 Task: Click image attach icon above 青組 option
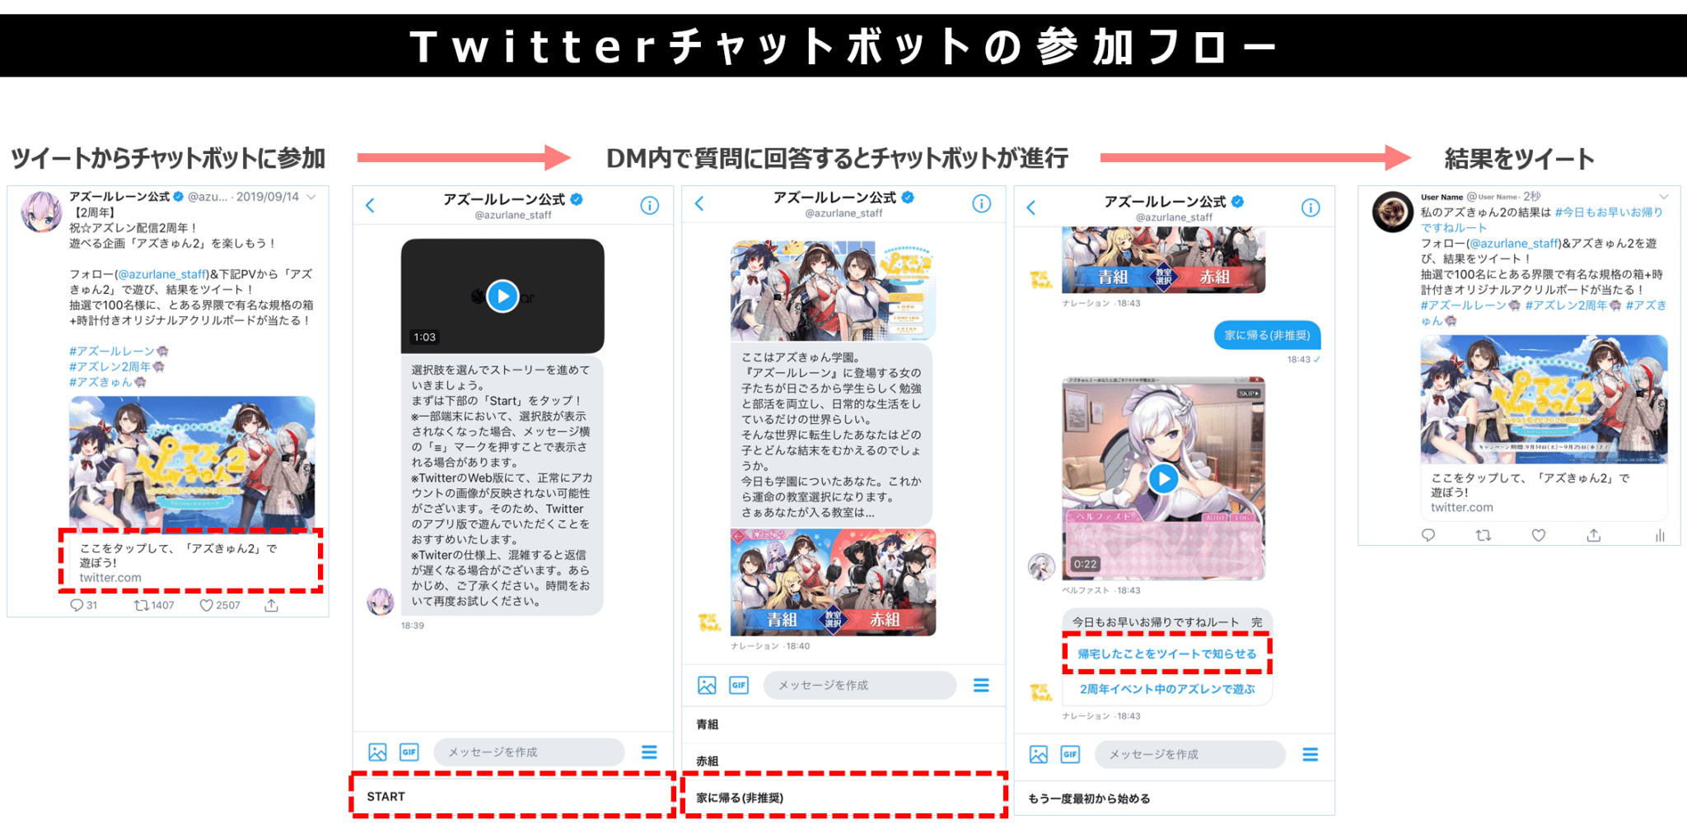(707, 685)
